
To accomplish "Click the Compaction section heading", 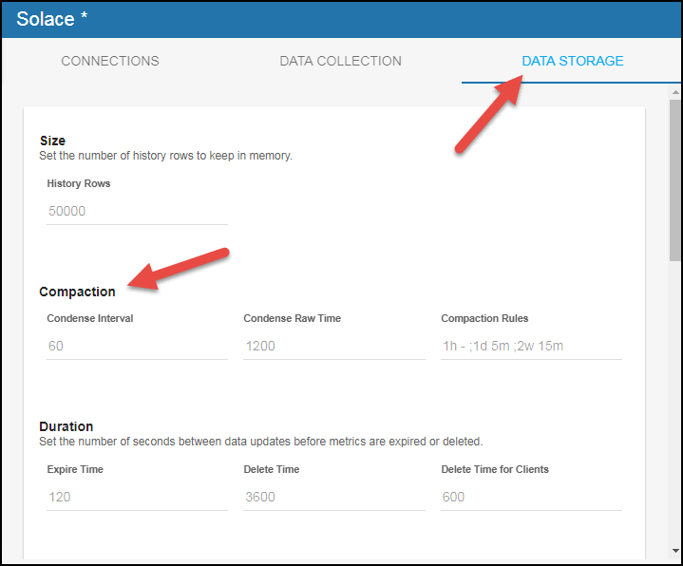I will (x=77, y=292).
